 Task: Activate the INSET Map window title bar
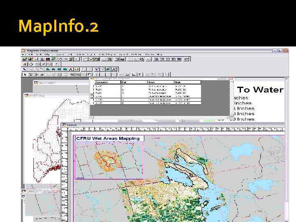[57, 95]
